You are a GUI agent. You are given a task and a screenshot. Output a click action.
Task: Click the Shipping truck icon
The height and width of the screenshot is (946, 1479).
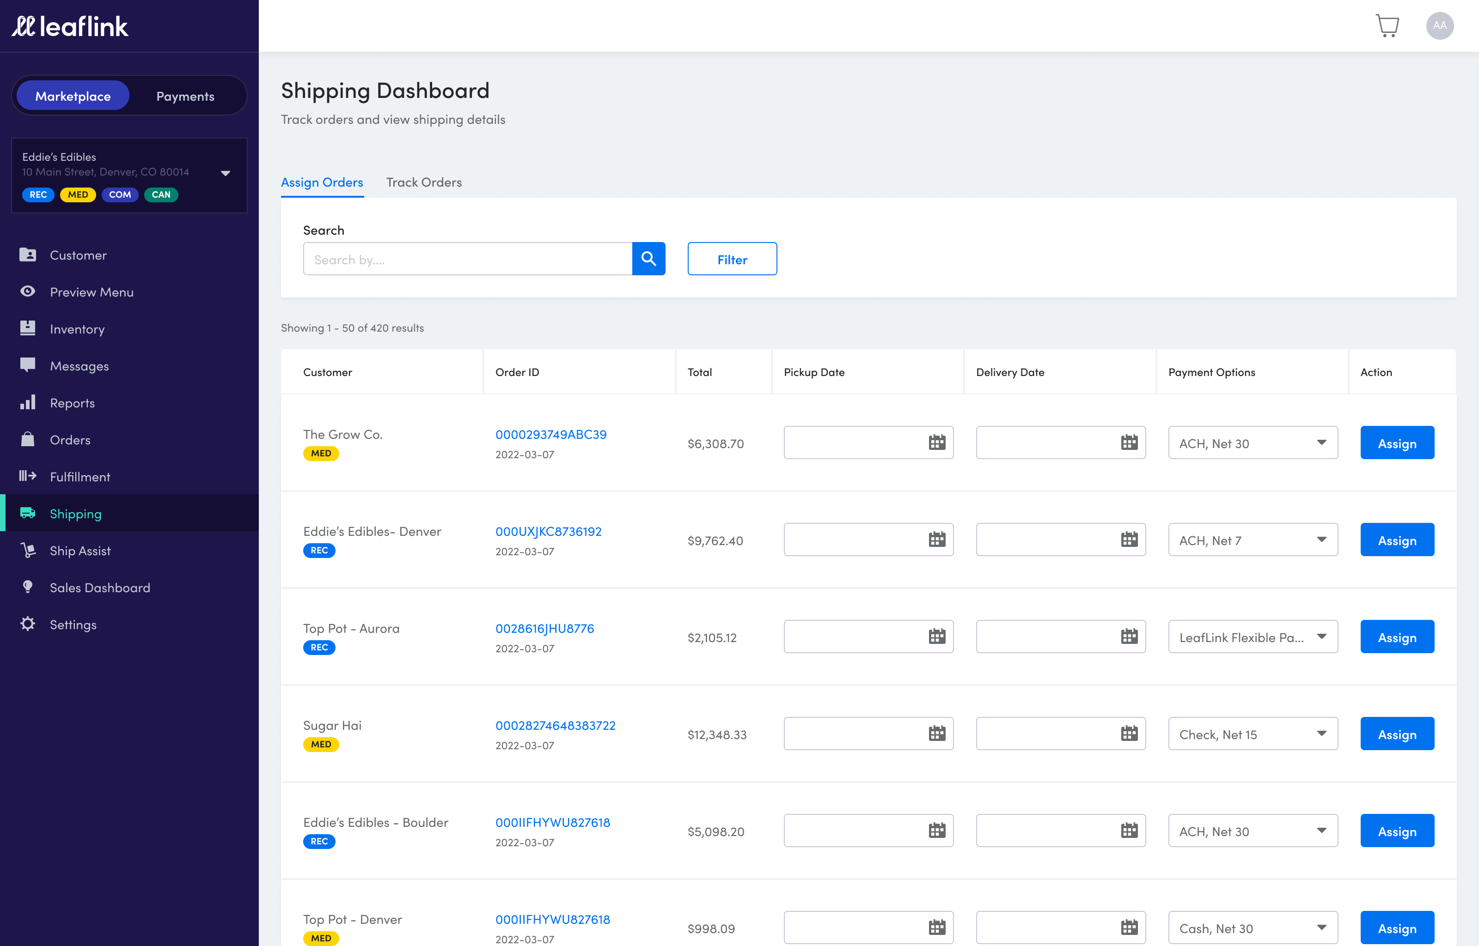(x=28, y=512)
